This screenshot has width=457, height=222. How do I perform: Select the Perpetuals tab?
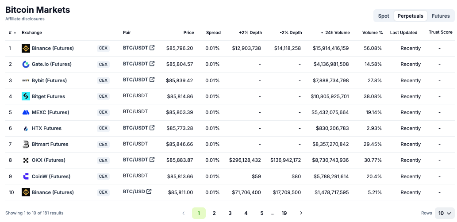pyautogui.click(x=410, y=16)
